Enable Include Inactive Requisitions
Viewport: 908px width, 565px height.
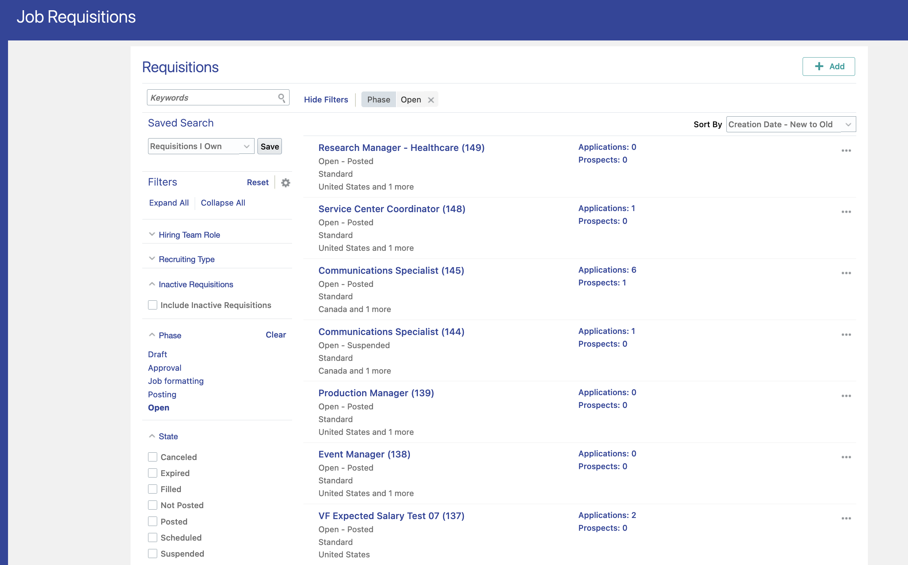(152, 305)
